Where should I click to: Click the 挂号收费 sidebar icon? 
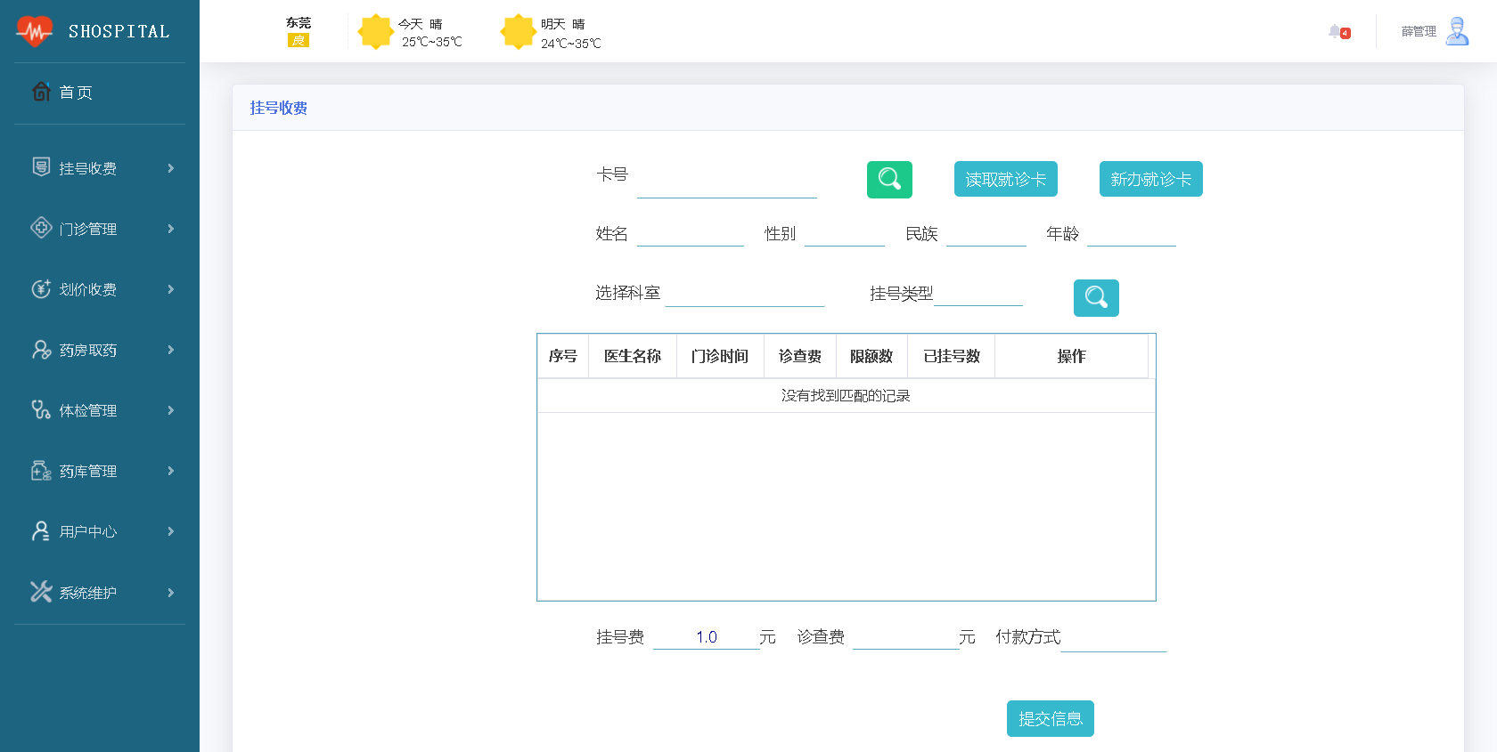pos(41,167)
